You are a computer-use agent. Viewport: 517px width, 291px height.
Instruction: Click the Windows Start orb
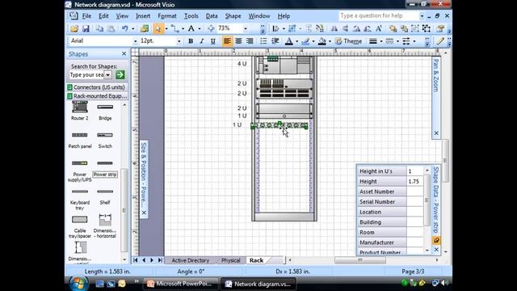click(78, 283)
